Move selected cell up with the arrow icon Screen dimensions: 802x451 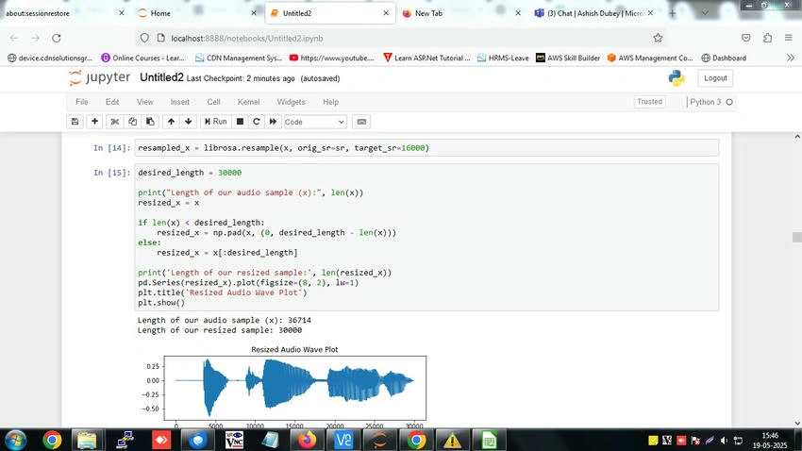tap(171, 122)
